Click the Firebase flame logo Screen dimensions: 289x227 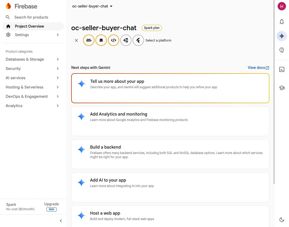click(x=8, y=6)
